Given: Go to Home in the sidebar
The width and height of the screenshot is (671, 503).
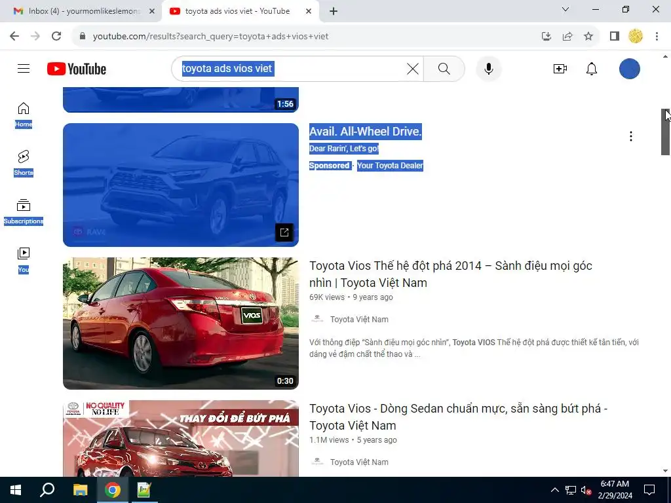Looking at the screenshot, I should click(24, 115).
